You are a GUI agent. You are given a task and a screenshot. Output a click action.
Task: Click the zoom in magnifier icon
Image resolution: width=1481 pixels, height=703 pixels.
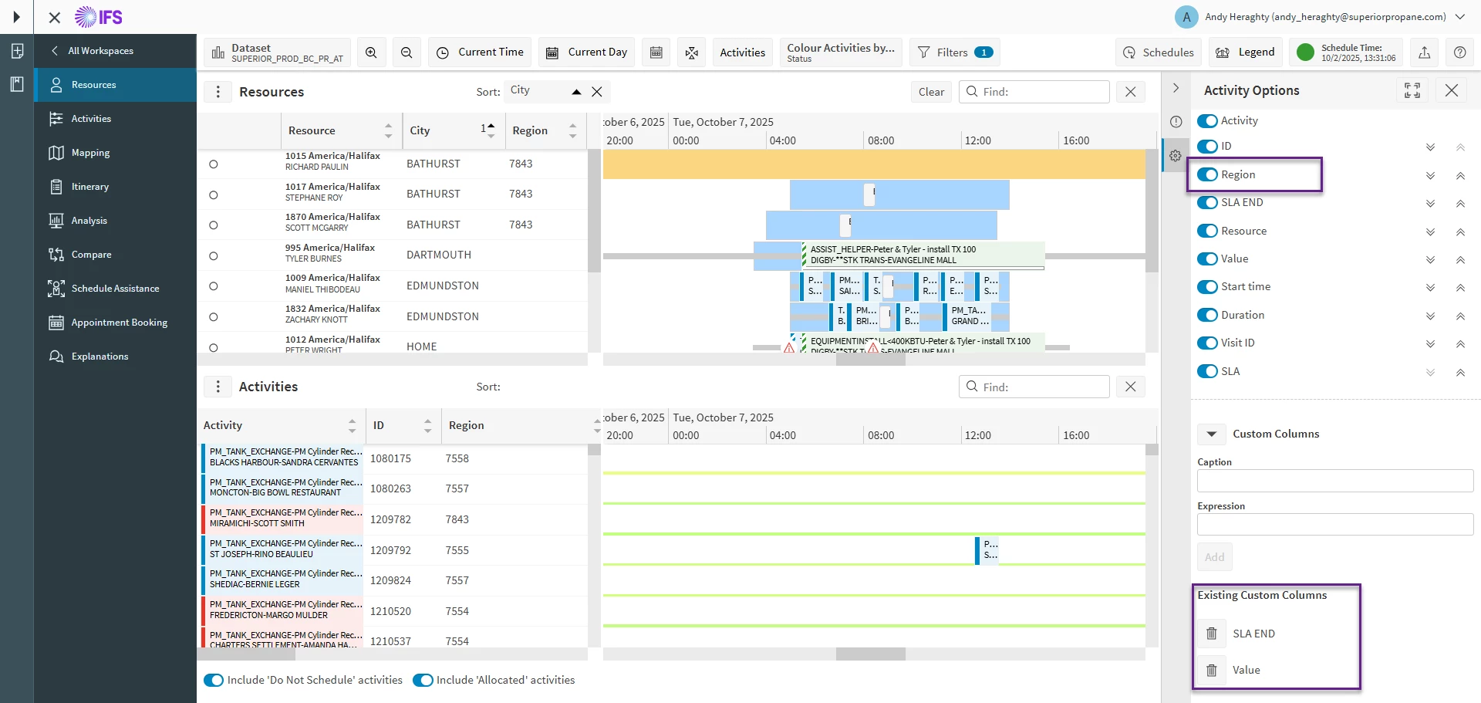371,52
